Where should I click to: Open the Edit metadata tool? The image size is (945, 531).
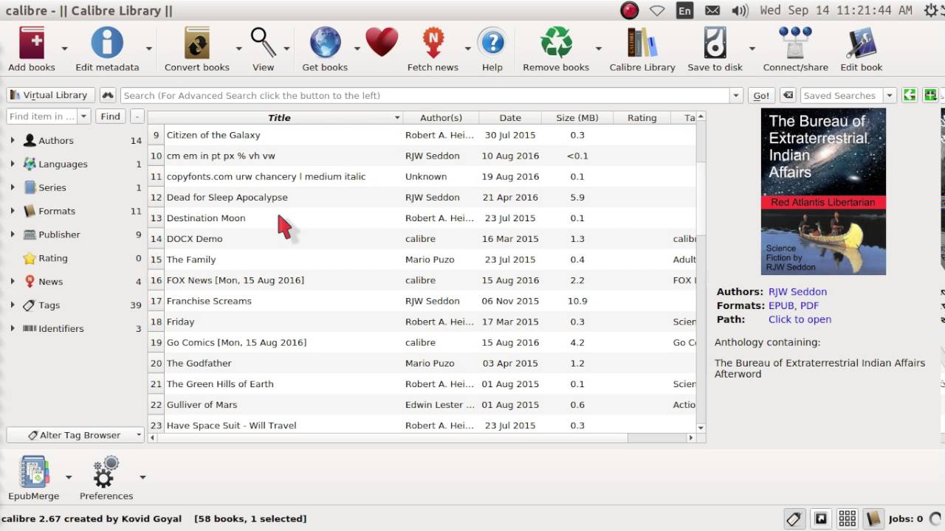click(107, 43)
